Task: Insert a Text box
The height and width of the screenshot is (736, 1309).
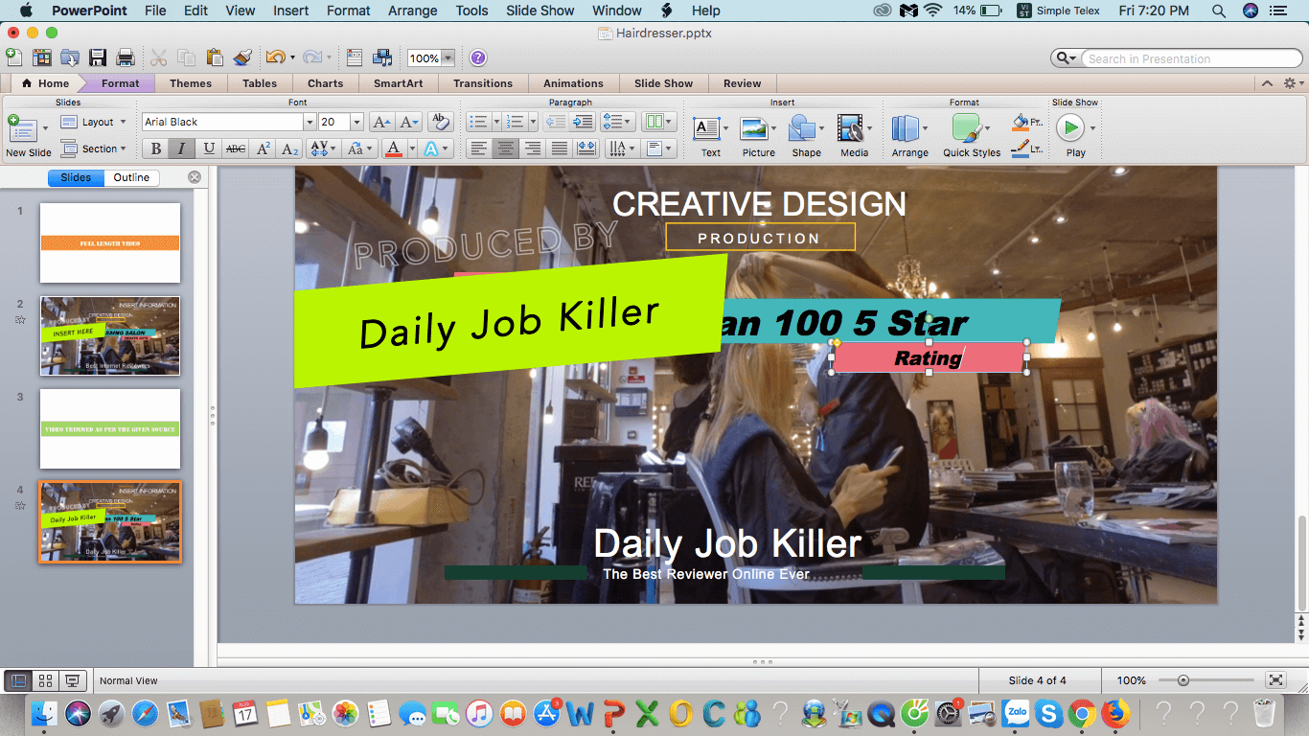Action: click(710, 135)
